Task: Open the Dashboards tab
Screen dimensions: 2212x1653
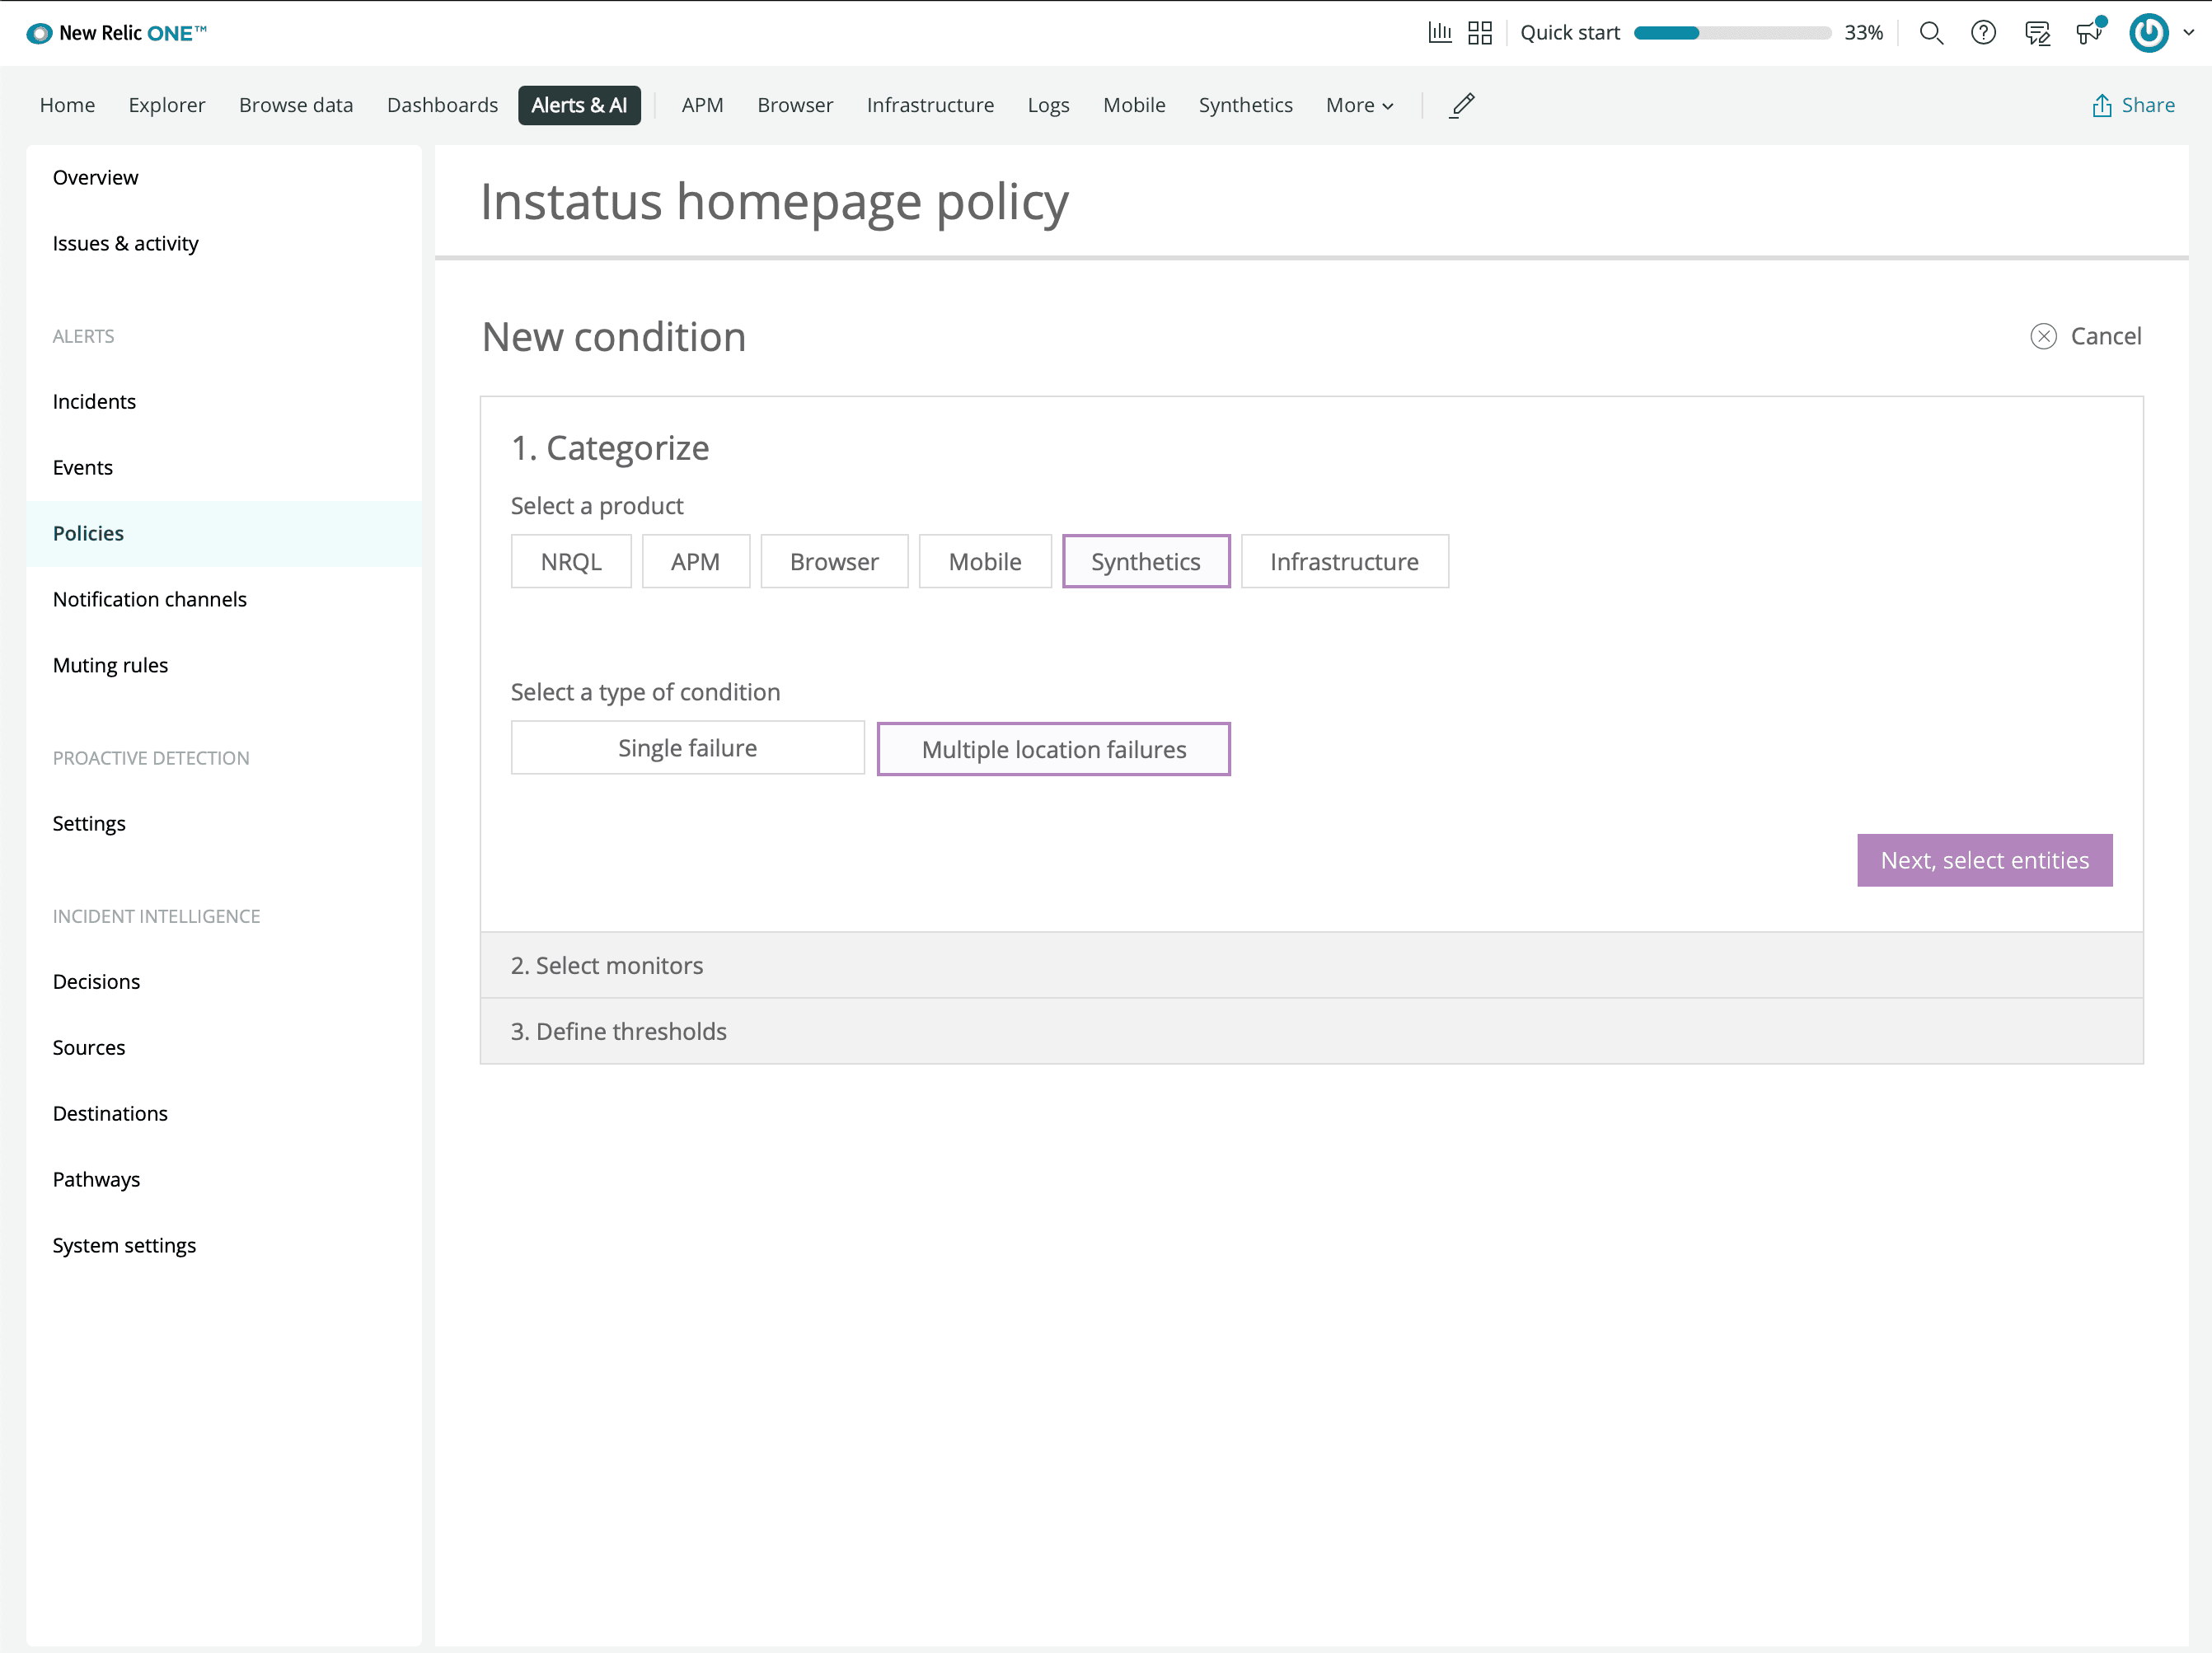Action: coord(442,105)
